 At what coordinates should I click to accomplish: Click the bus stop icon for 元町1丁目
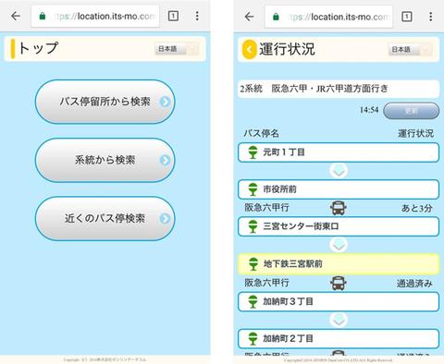[x=253, y=152]
